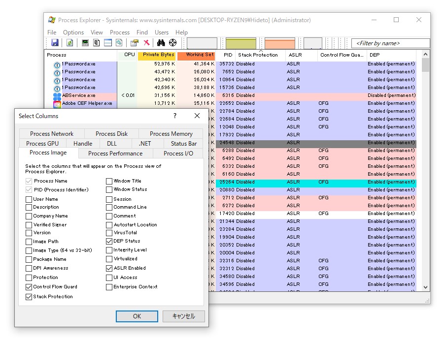Open the Process Performance tab
446x341 pixels.
click(x=114, y=153)
